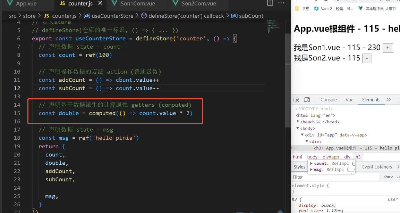Screen dimensions: 400x213
Task: Collapse the body element node
Action: [x=298, y=128]
